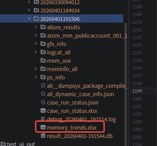The image size is (157, 146).
Task: Click the gfx_info folder icon
Action: coord(43,44)
